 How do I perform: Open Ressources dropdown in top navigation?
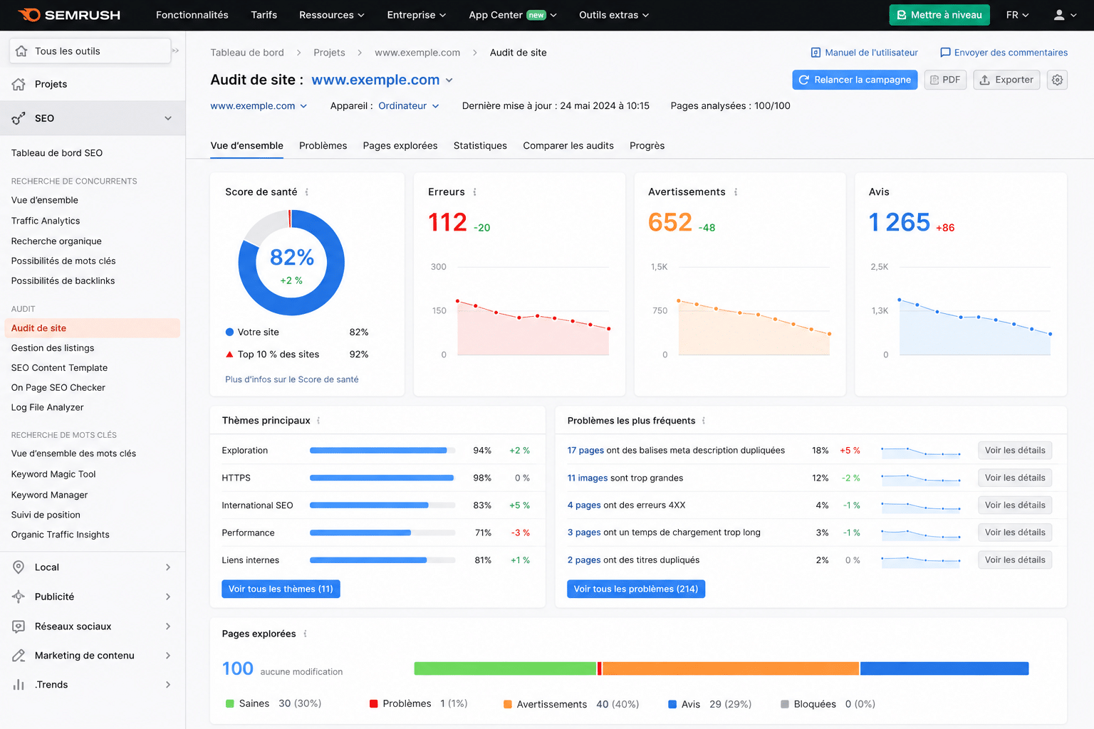point(331,15)
